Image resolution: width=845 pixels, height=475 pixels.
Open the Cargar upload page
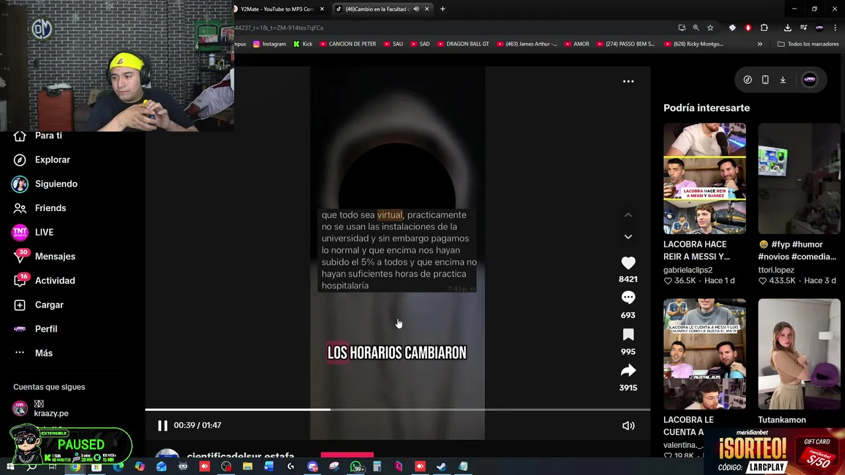point(39,305)
